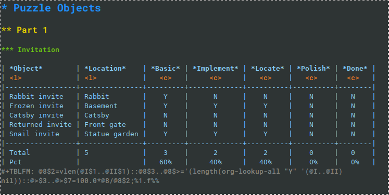Screen dimensions: 389x195
Task: Click the Front gate location cell
Action: [x=105, y=125]
